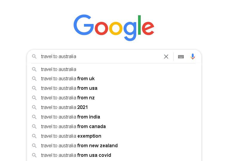
Task: Click magnifier icon beside "exemption" suggestion
Action: pyautogui.click(x=34, y=136)
